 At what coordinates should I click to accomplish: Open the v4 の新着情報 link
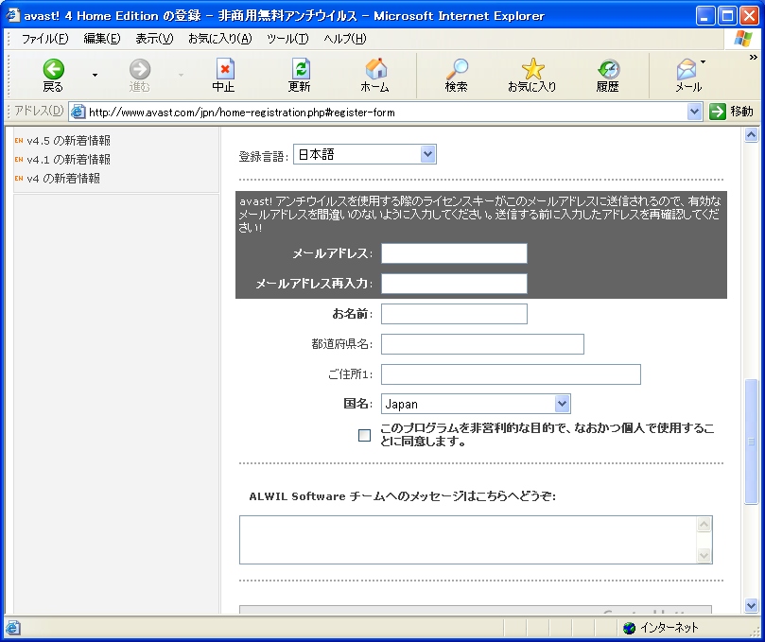pyautogui.click(x=63, y=179)
